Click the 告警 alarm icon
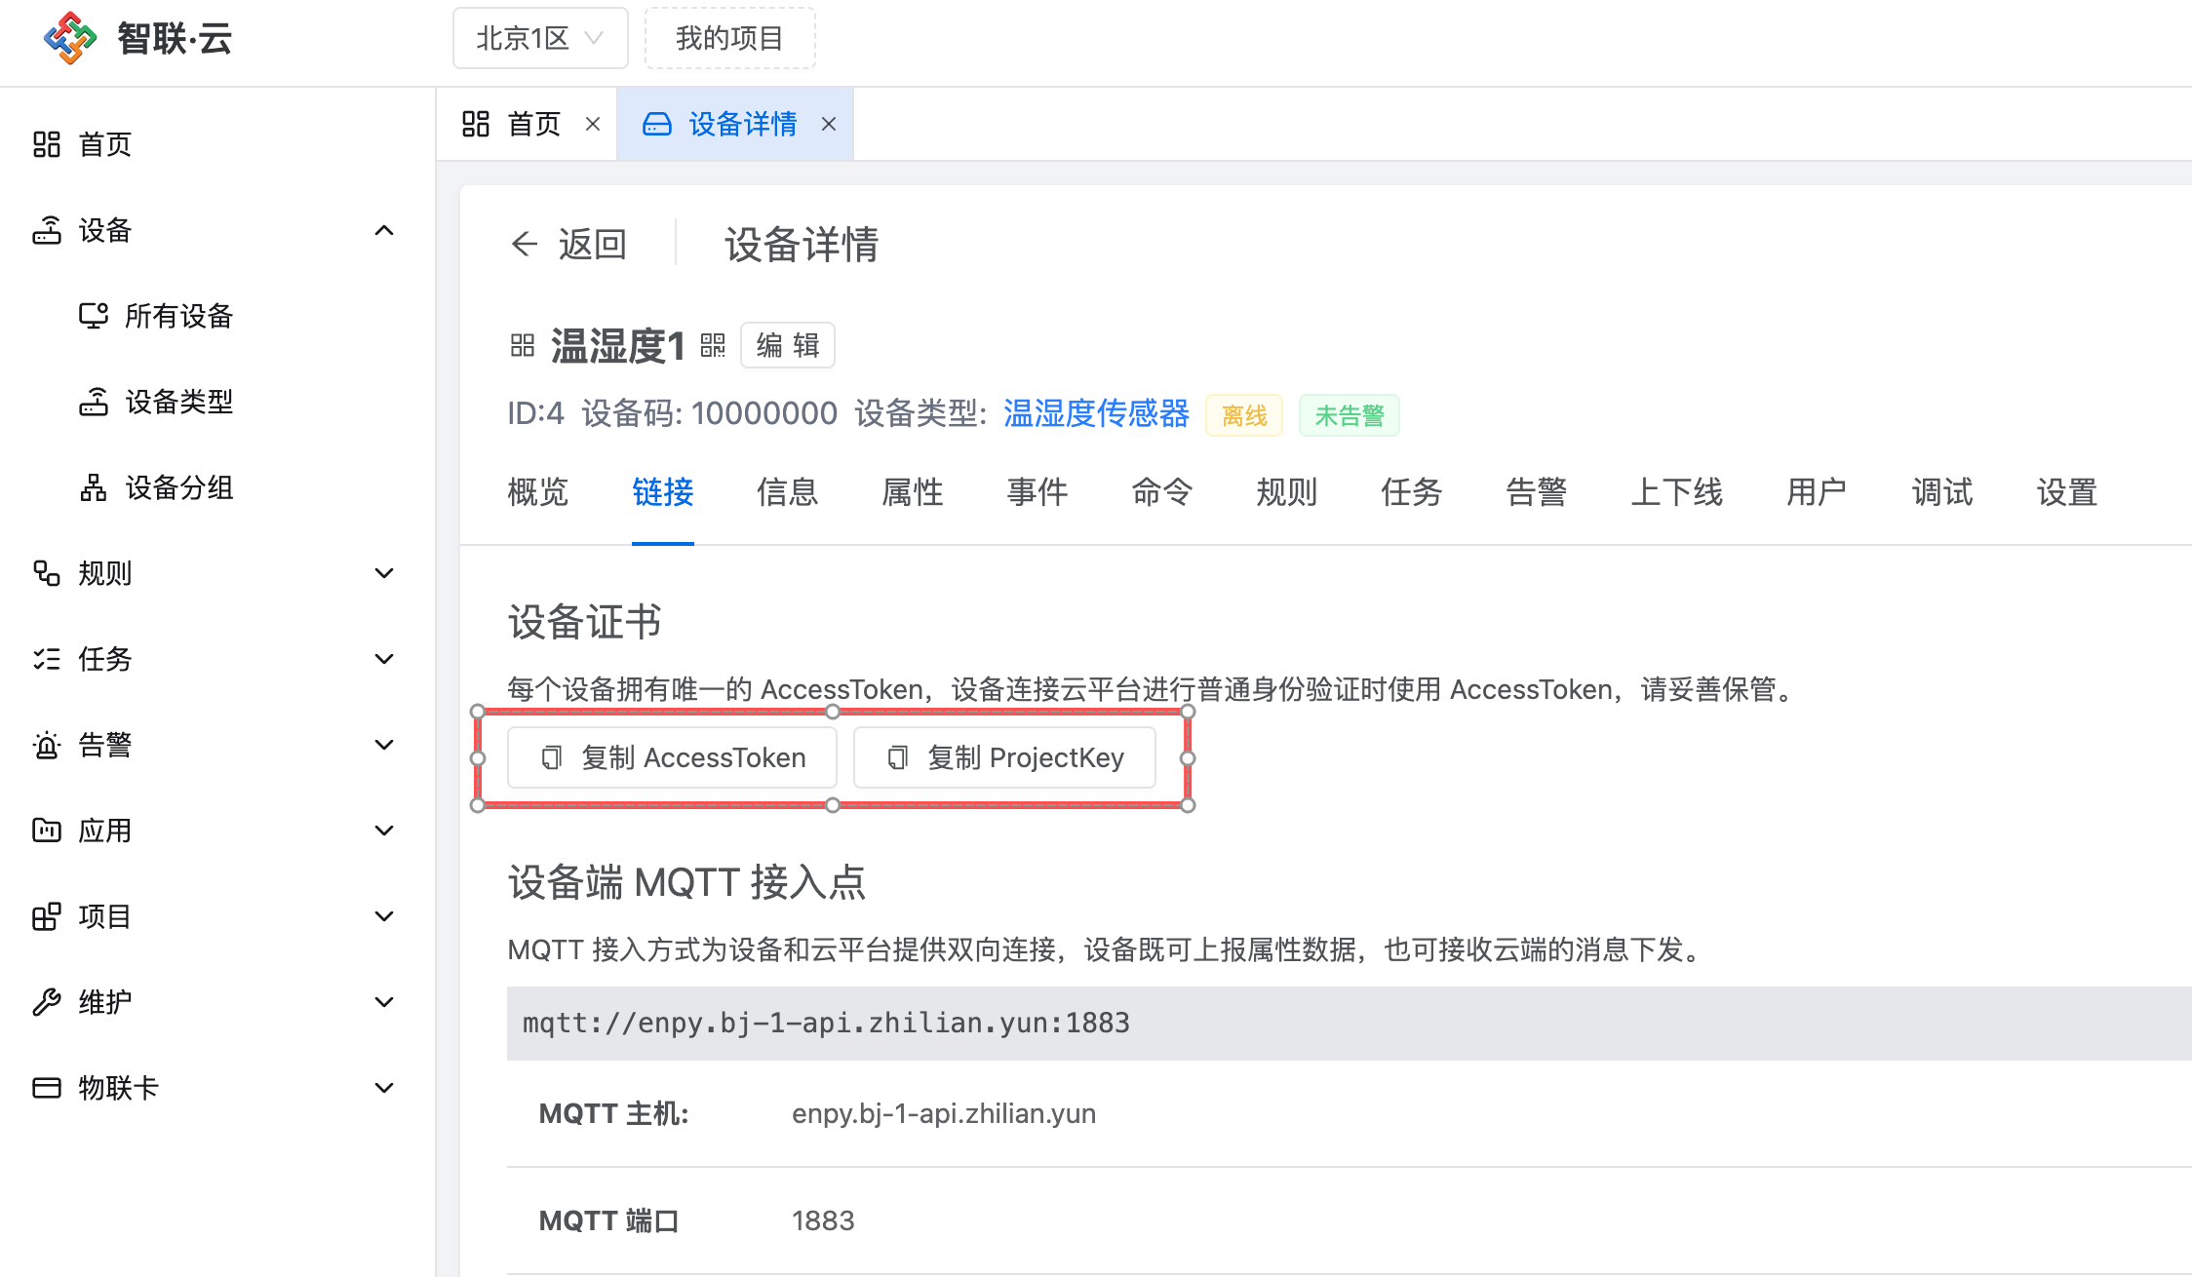2192x1277 pixels. click(x=47, y=745)
